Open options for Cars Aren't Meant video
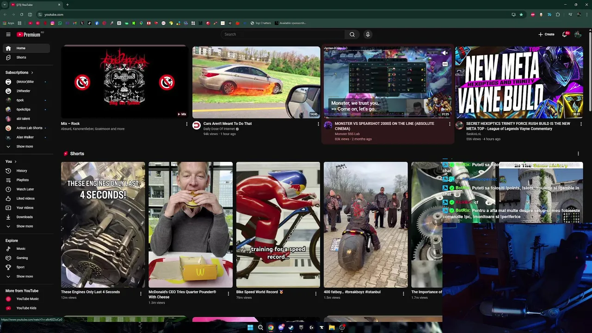592x333 pixels. pos(318,124)
